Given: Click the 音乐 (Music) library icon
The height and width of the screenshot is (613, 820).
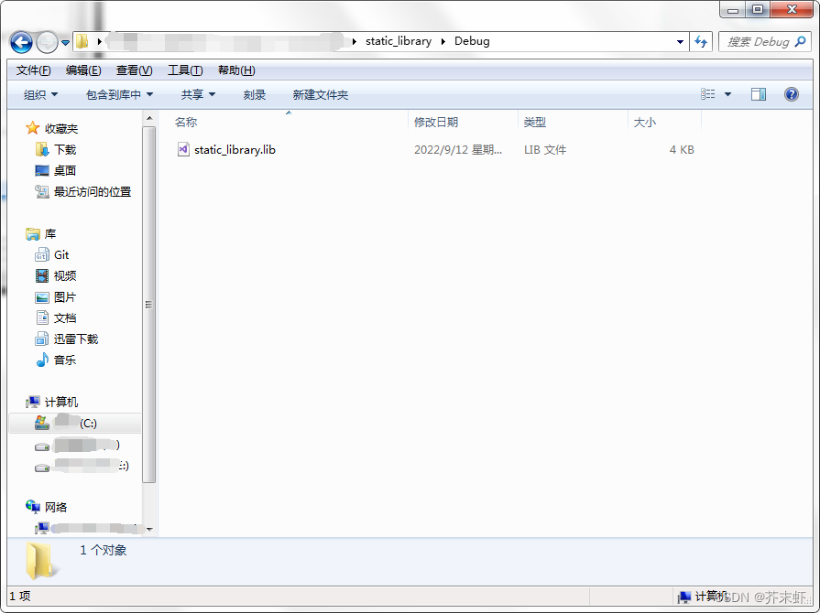Looking at the screenshot, I should coord(42,360).
